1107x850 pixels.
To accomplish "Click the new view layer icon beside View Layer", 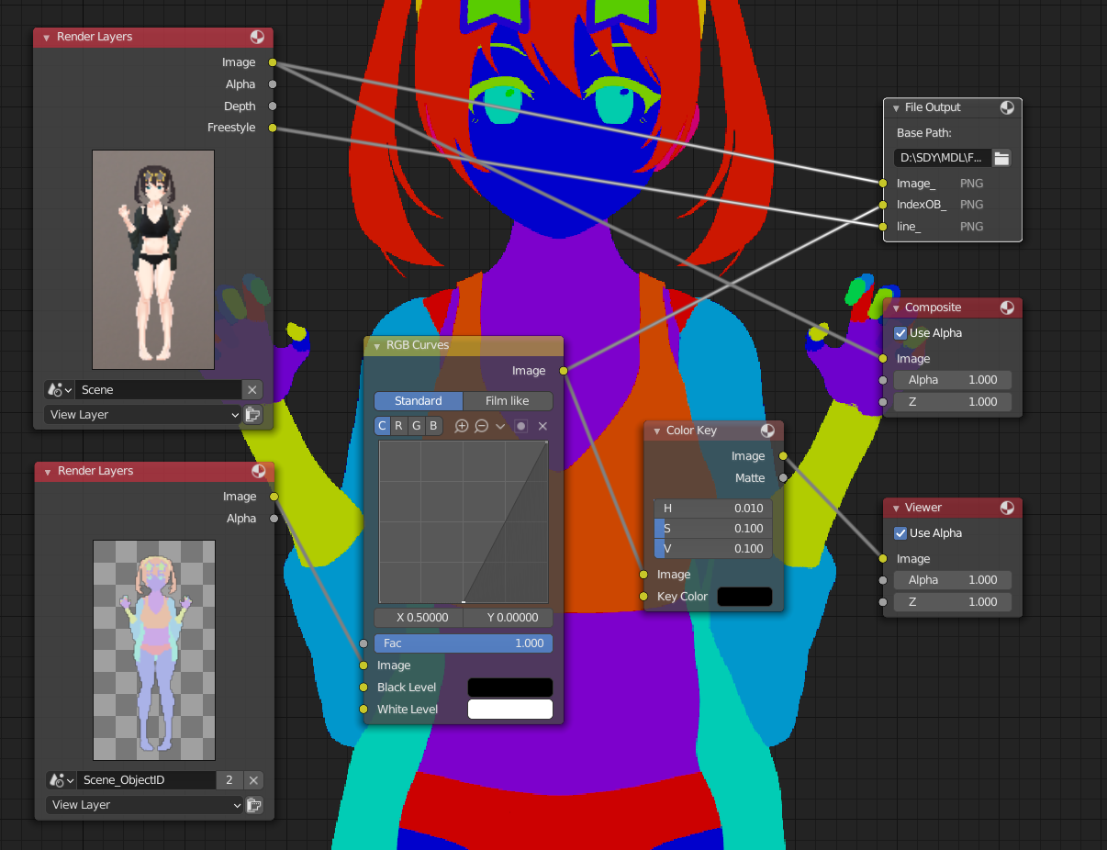I will (254, 414).
